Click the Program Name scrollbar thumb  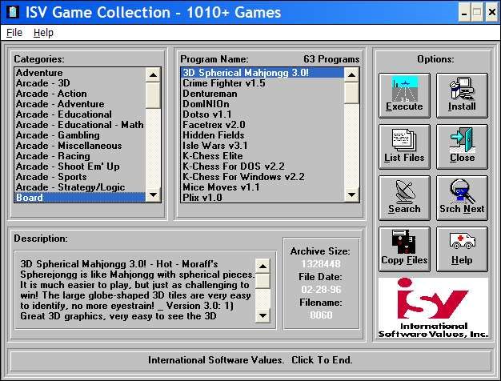pos(351,93)
